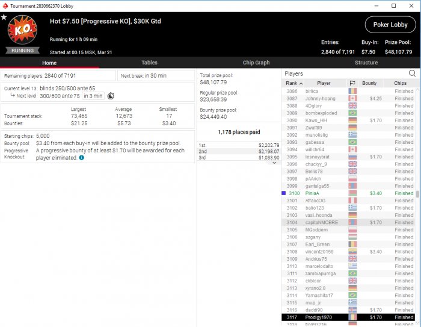
Task: Click the flag icon for marcelodalto
Action: (352, 266)
